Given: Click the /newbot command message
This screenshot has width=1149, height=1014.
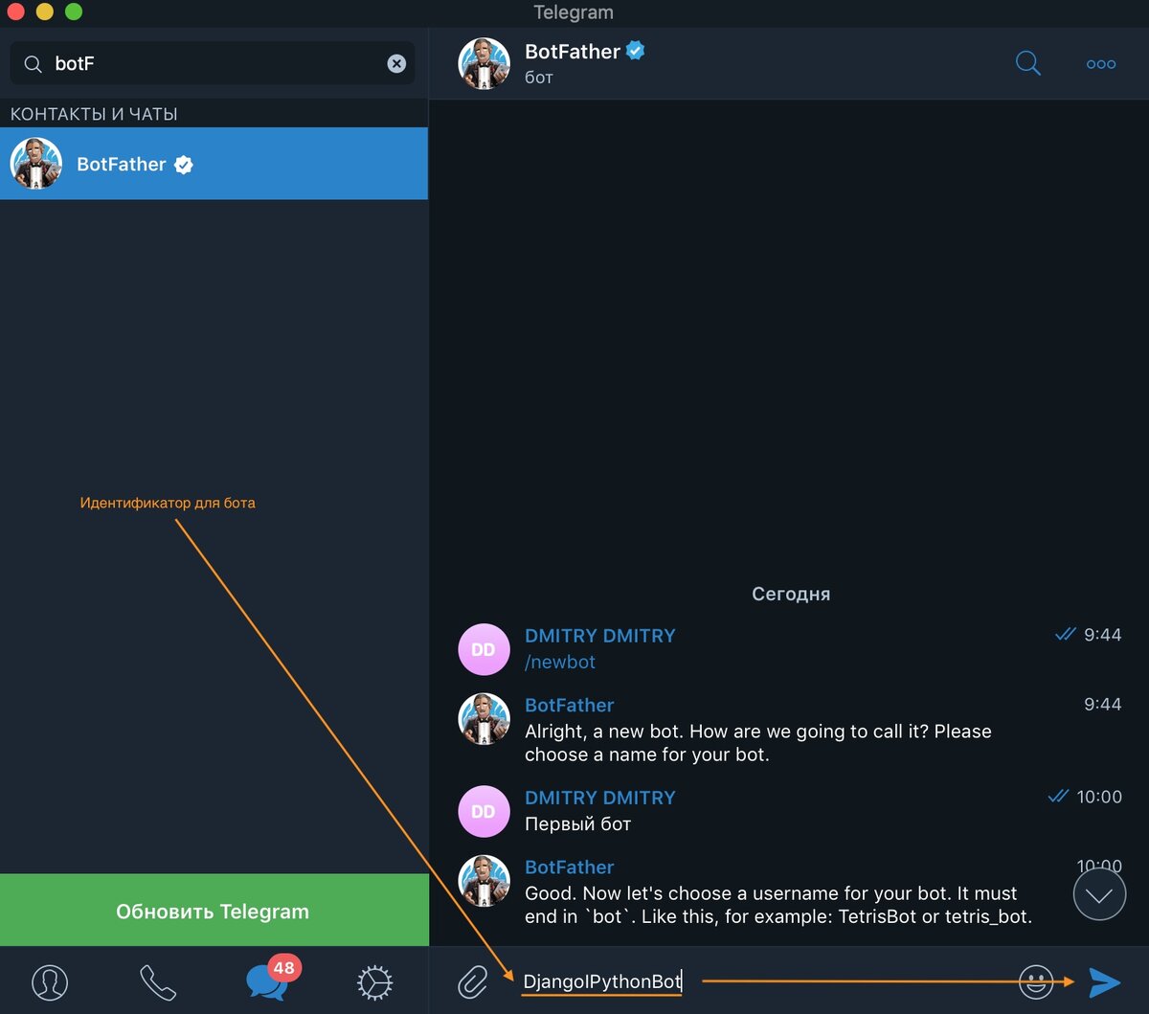Looking at the screenshot, I should (560, 662).
